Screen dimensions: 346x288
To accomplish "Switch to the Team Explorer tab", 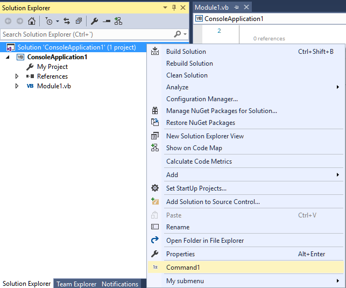I will [x=76, y=284].
